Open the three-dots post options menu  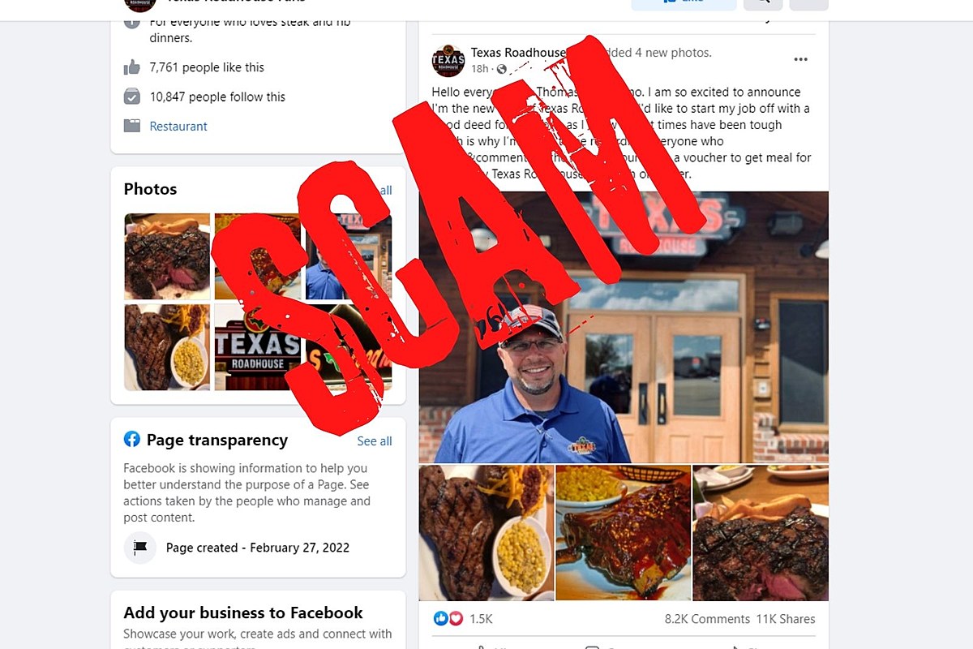coord(800,59)
